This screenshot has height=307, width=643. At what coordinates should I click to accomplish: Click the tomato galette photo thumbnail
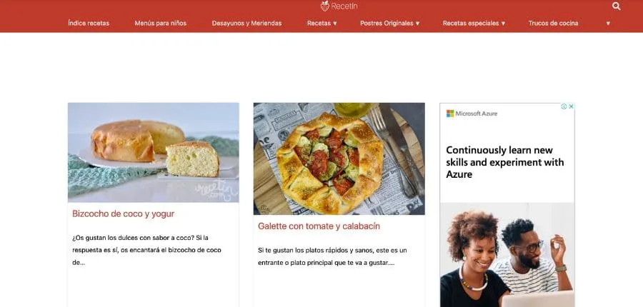[339, 158]
